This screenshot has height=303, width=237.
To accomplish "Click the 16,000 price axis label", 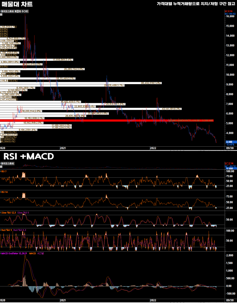I will pyautogui.click(x=230, y=17).
